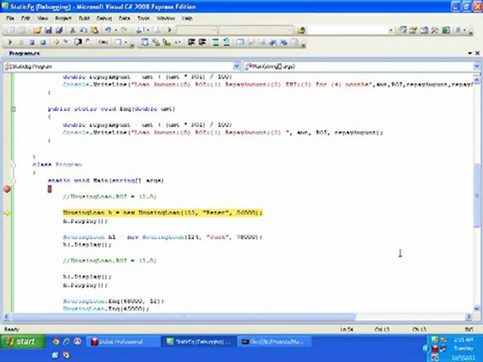483x362 pixels.
Task: Click the Save disk icon
Action: [48, 30]
